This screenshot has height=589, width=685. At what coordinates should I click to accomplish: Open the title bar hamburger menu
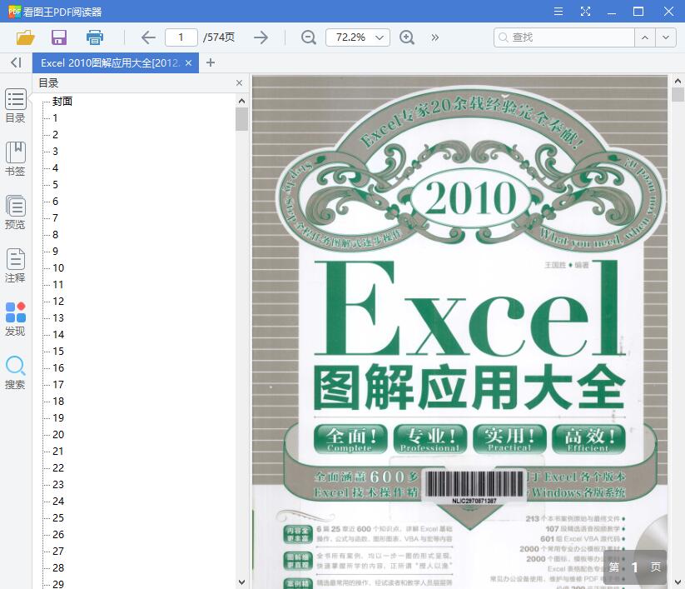(x=558, y=12)
